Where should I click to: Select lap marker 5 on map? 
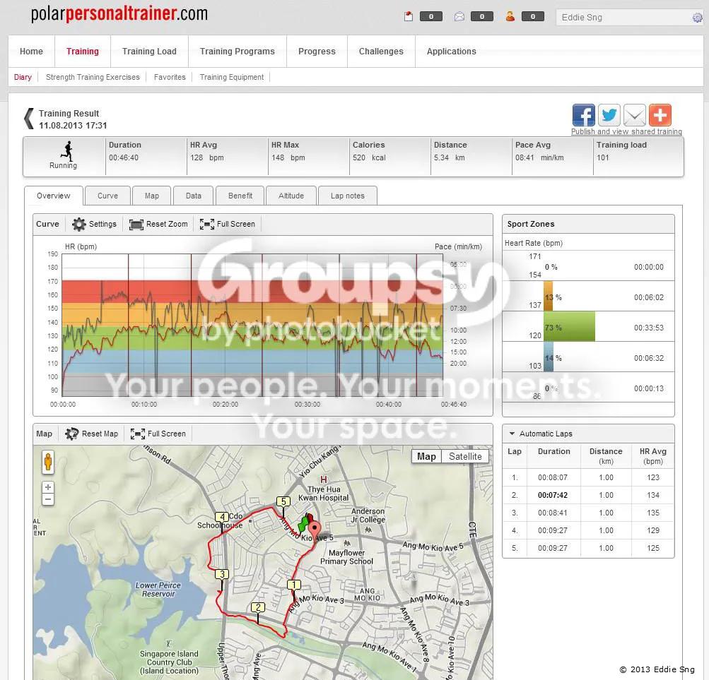pos(283,501)
